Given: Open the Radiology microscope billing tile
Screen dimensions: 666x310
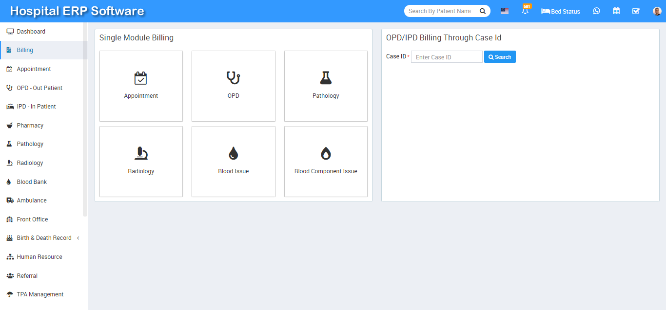Looking at the screenshot, I should point(141,162).
